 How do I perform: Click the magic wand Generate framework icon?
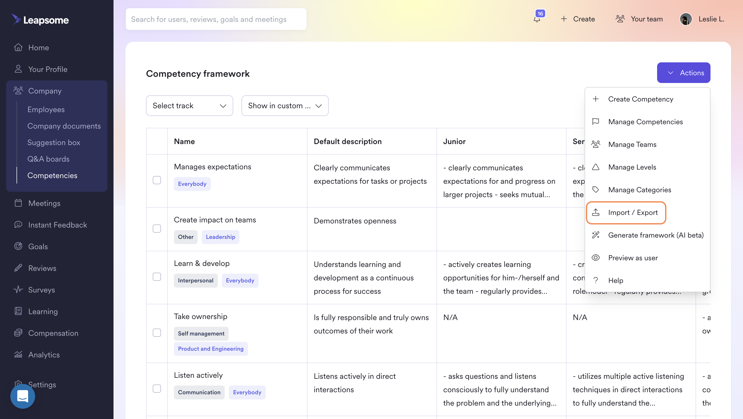[x=596, y=235]
